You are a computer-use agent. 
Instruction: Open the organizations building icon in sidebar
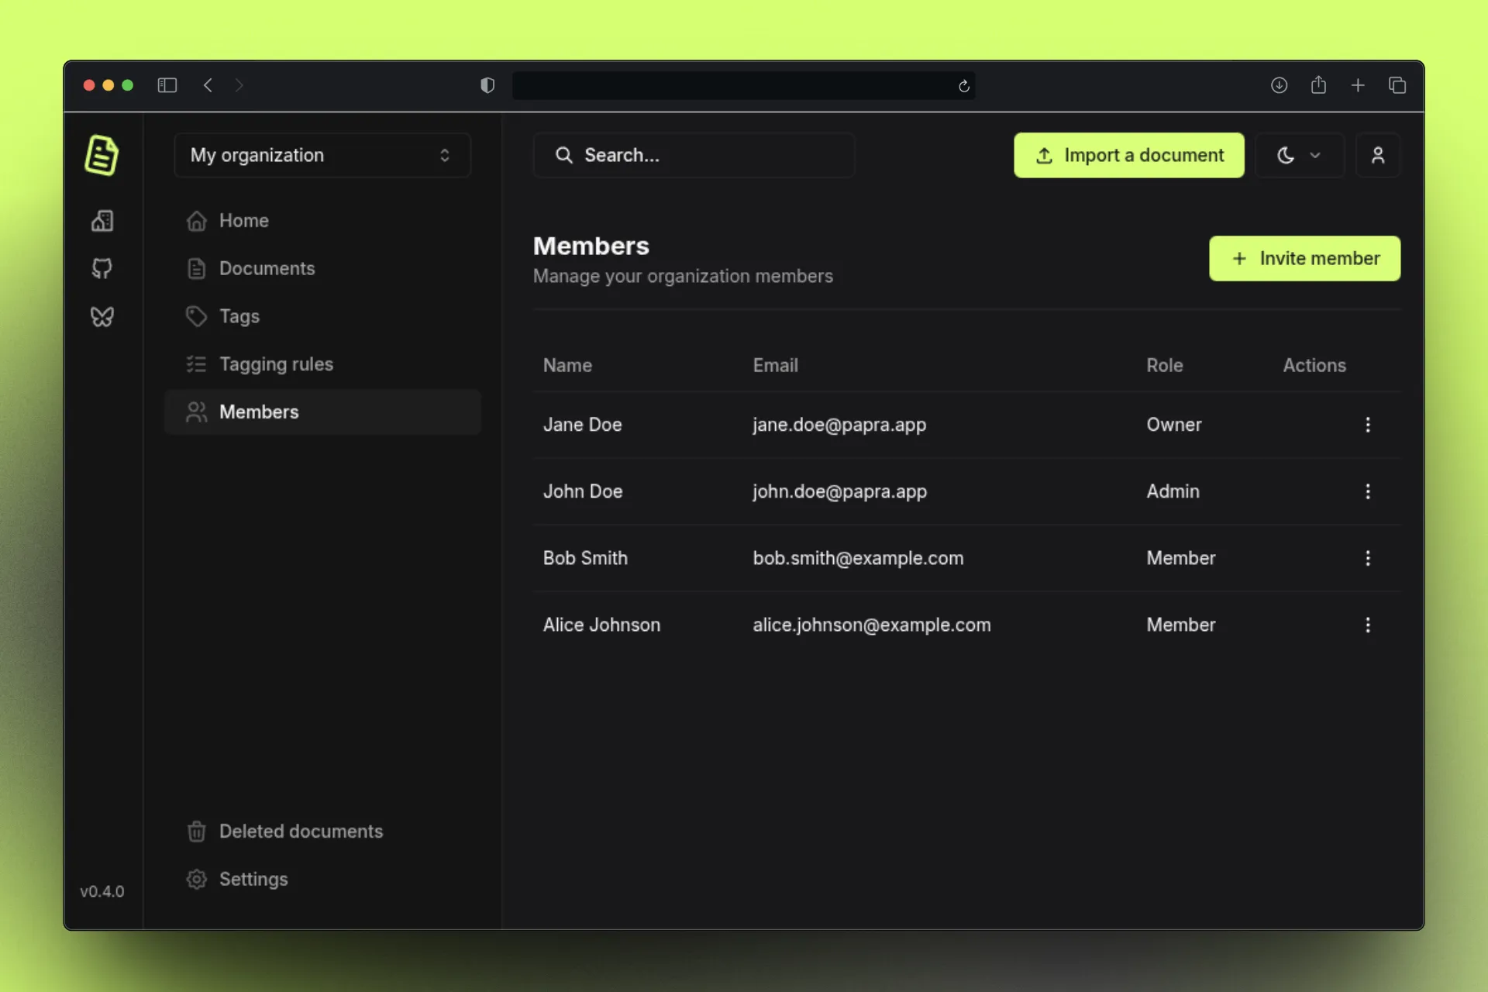pos(102,221)
